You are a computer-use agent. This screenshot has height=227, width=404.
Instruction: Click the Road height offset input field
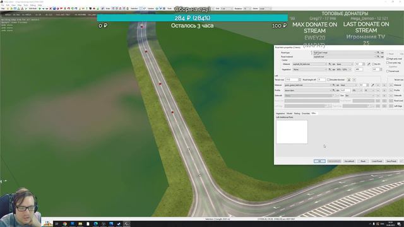321,80
